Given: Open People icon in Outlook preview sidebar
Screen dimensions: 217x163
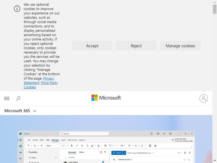Looking at the screenshot, I should tap(21, 152).
